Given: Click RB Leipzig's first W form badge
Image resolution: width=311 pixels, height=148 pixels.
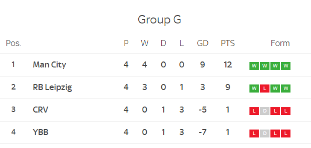Looking at the screenshot, I should [254, 88].
